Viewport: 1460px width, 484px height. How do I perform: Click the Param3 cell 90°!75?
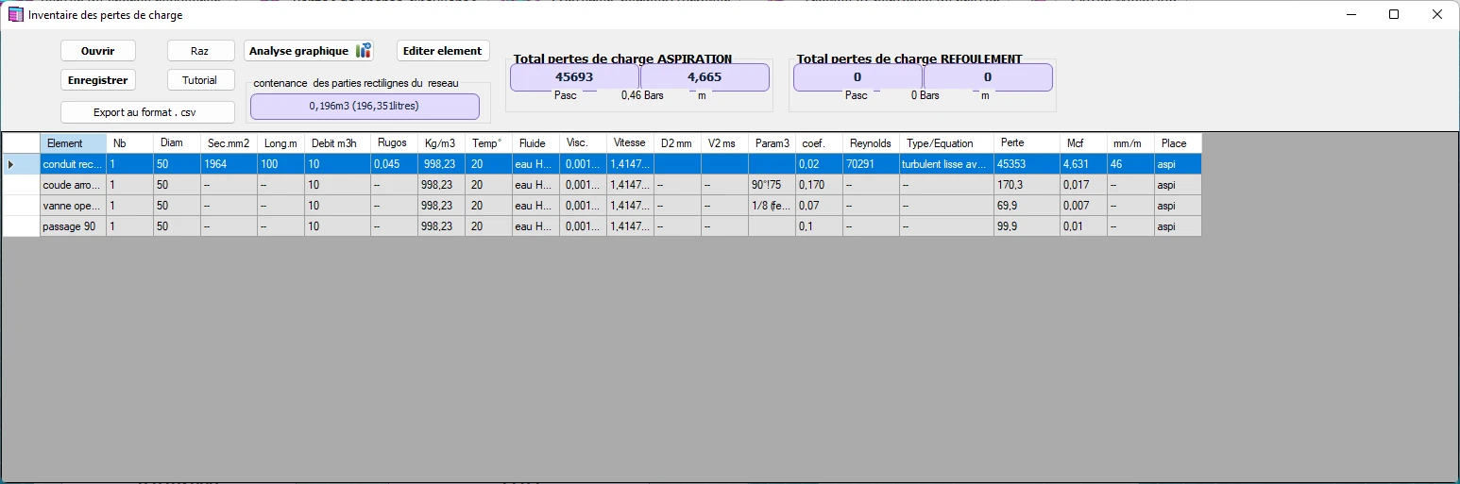pyautogui.click(x=772, y=185)
